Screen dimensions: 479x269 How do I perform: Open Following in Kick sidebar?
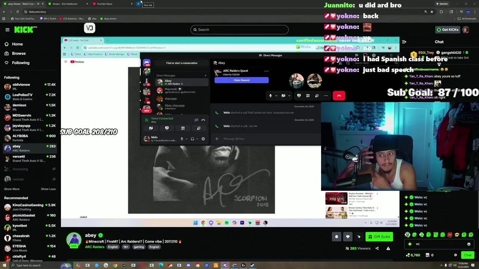click(x=21, y=63)
